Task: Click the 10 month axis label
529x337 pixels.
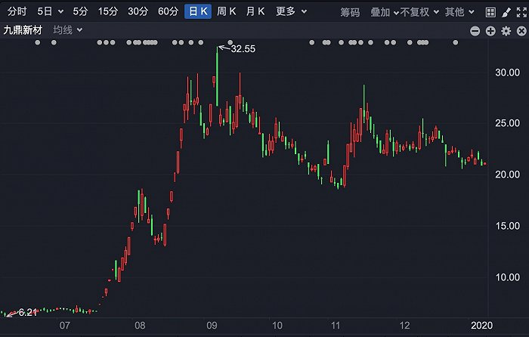Action: (277, 326)
